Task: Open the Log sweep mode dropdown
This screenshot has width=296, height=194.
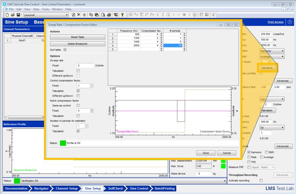Action: coord(282,99)
